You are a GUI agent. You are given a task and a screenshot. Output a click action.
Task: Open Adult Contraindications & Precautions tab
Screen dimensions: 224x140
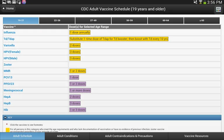point(129,136)
